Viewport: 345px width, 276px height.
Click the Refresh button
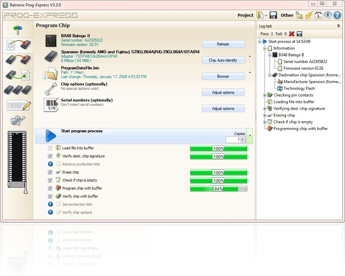click(x=223, y=44)
